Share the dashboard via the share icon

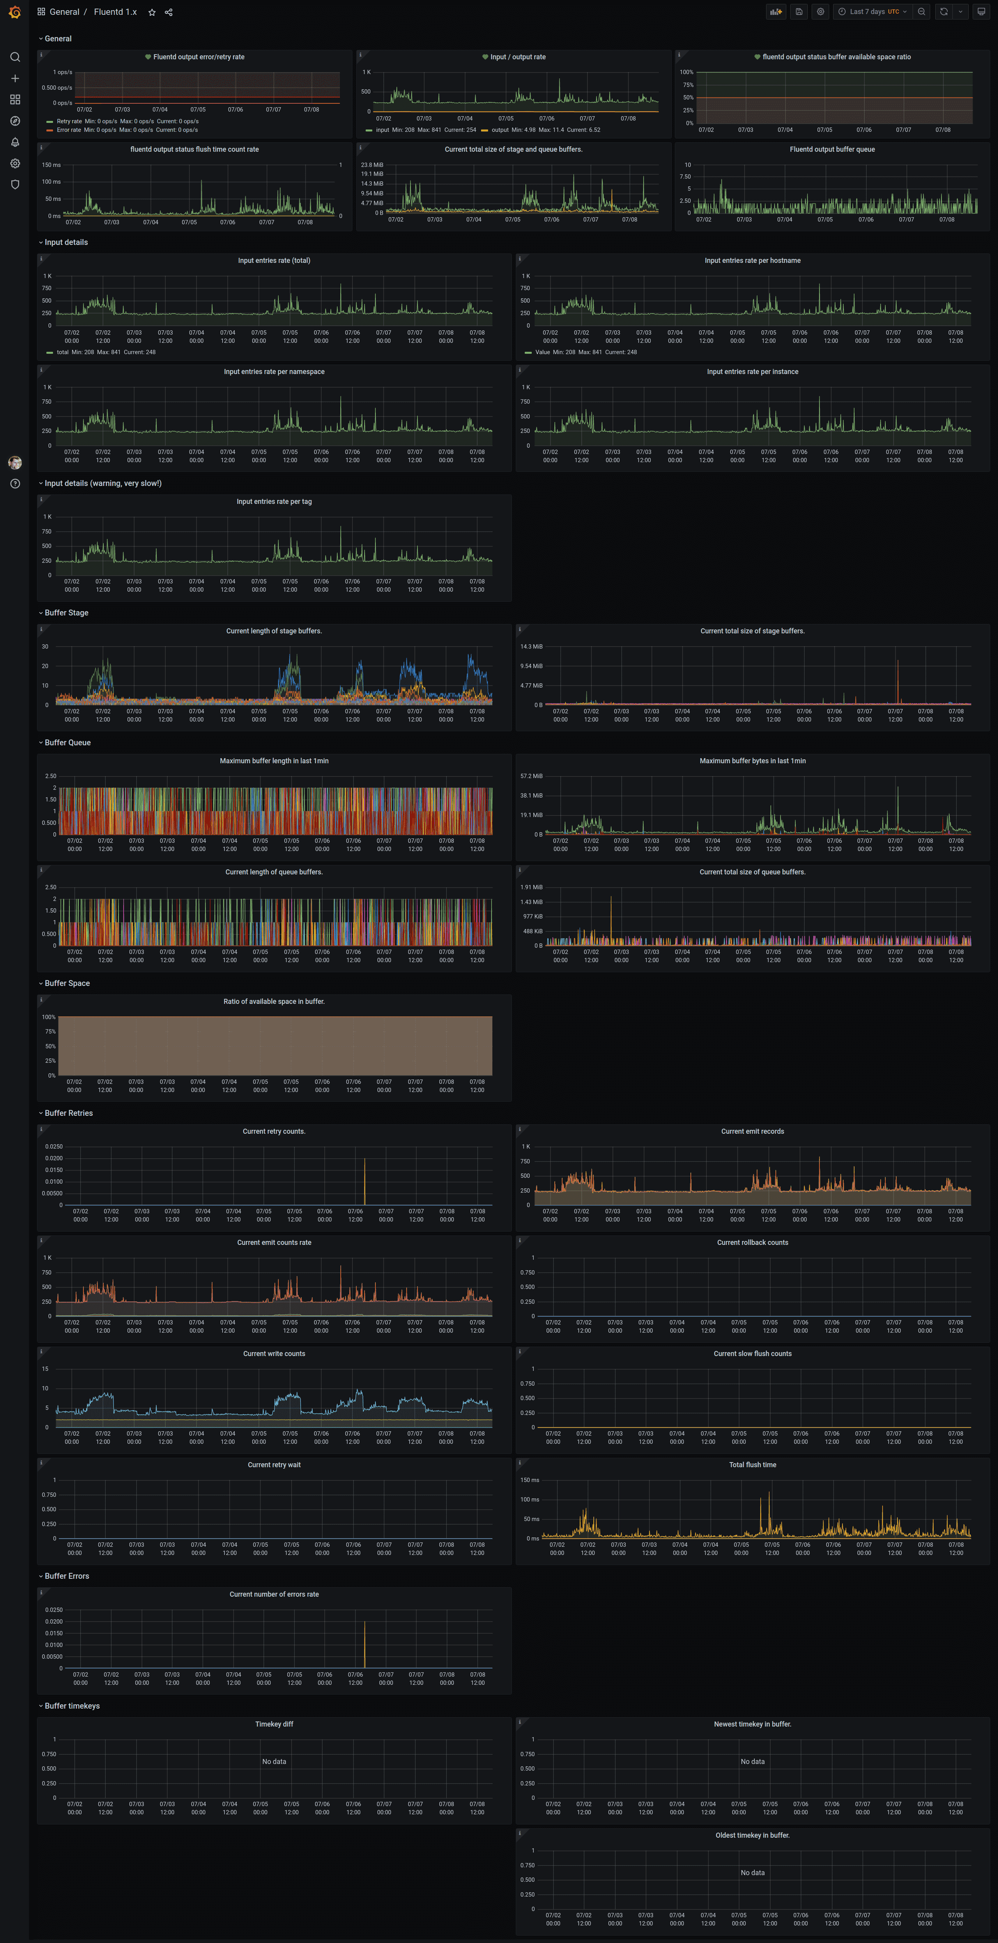[169, 12]
